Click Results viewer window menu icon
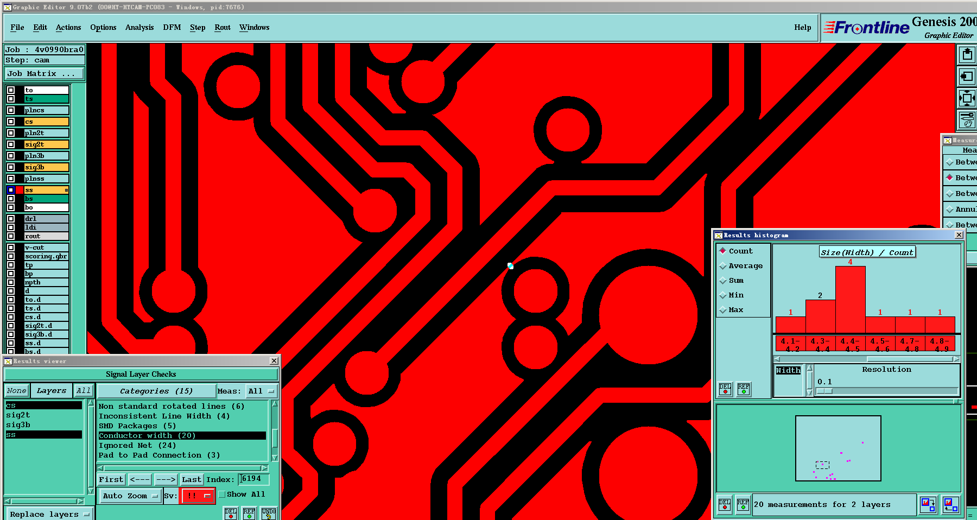 [8, 361]
